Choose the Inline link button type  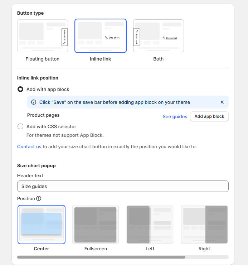click(x=101, y=36)
